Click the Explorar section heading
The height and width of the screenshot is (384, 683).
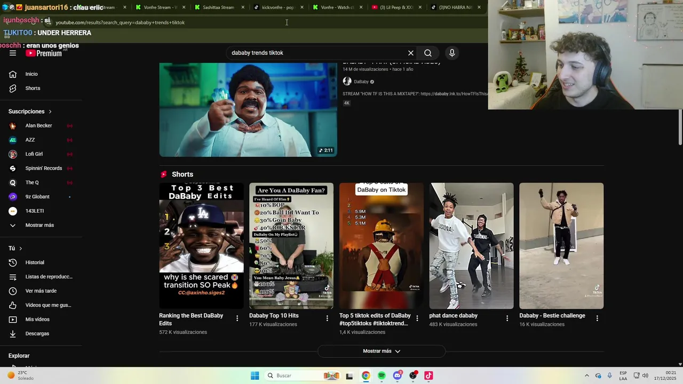click(x=19, y=356)
